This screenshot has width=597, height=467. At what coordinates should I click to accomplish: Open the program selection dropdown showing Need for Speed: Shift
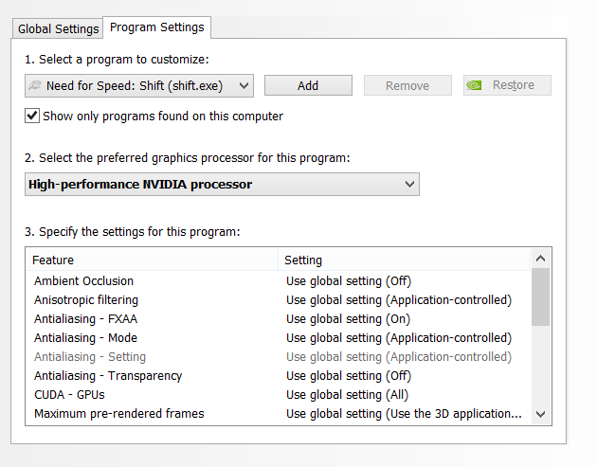[x=139, y=85]
